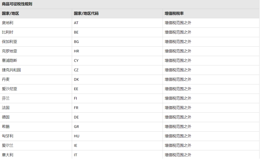Click the FI country code cell
The height and width of the screenshot is (159, 260).
point(76,98)
